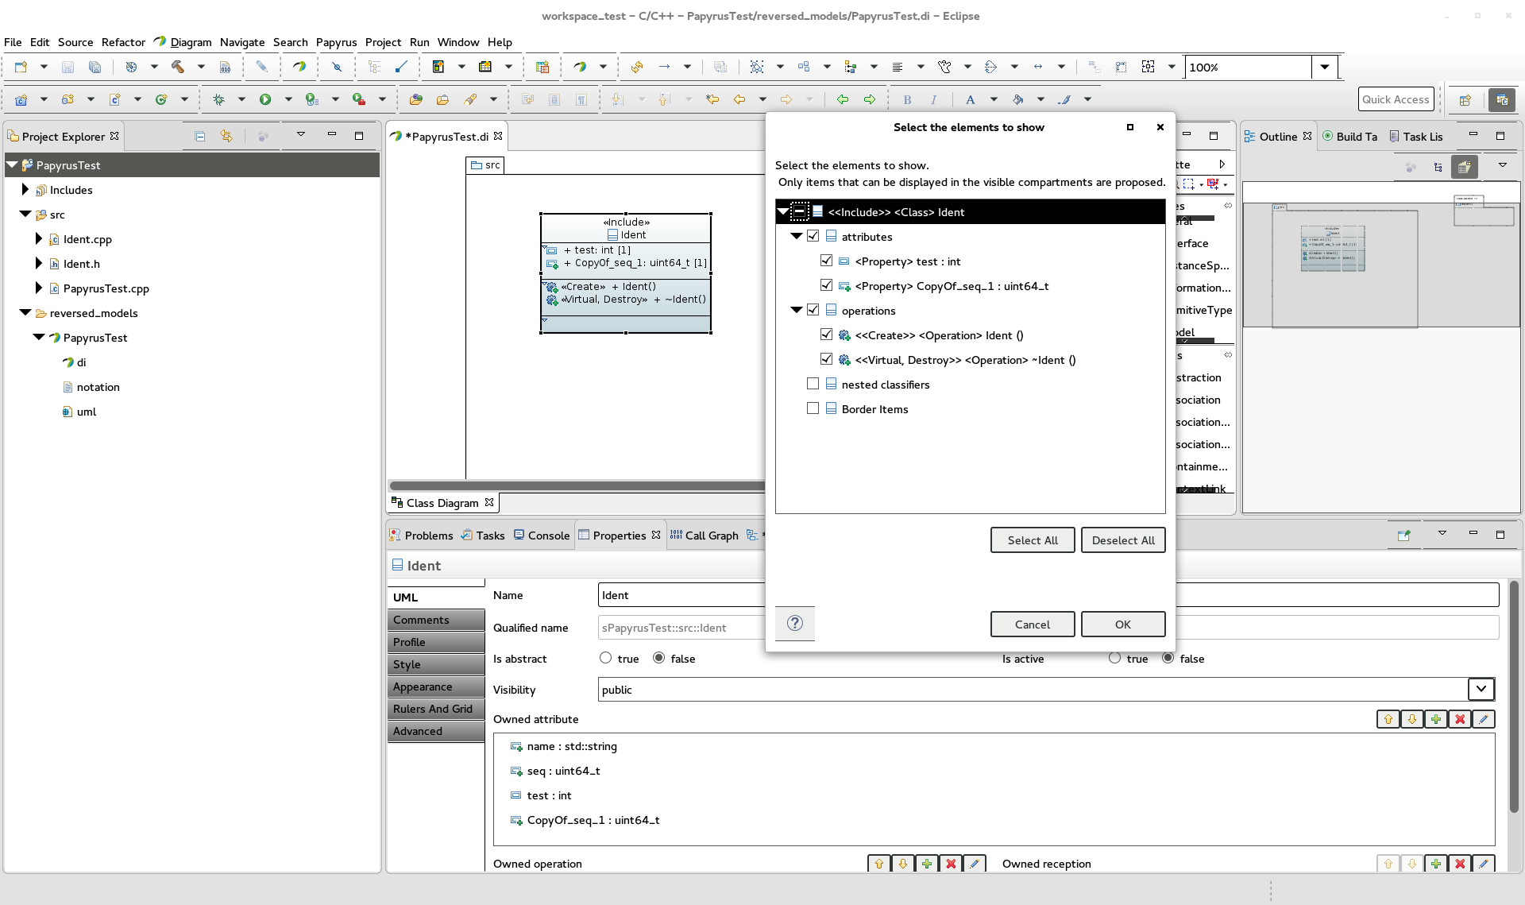Click the green Run button icon
Viewport: 1525px width, 905px height.
tap(265, 99)
